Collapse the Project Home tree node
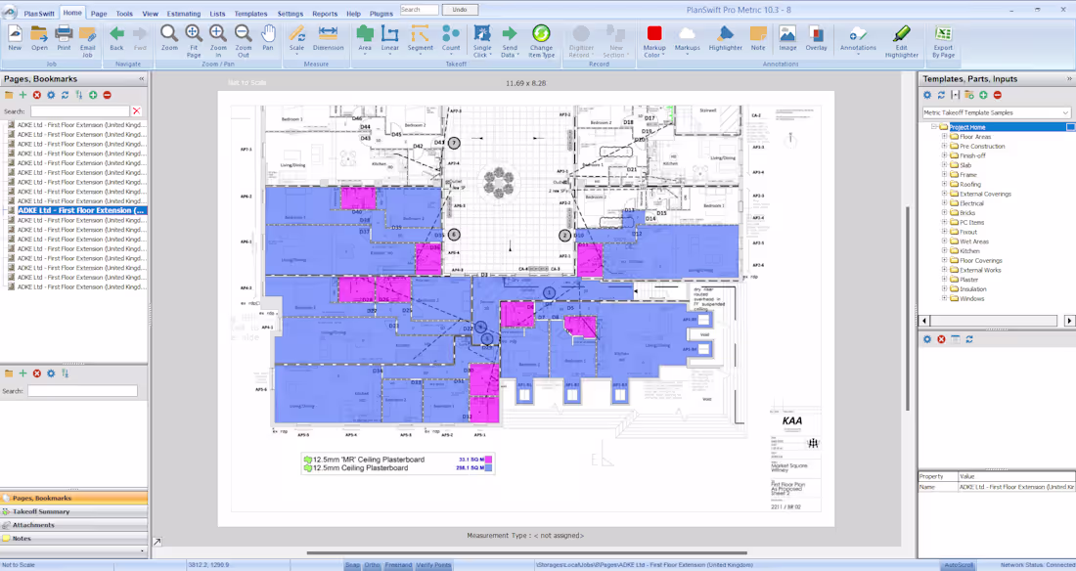 [x=934, y=127]
